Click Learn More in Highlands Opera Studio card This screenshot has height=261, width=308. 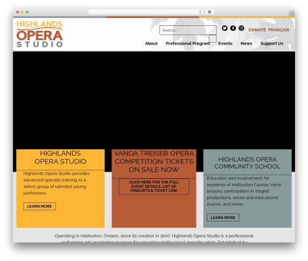click(x=39, y=206)
